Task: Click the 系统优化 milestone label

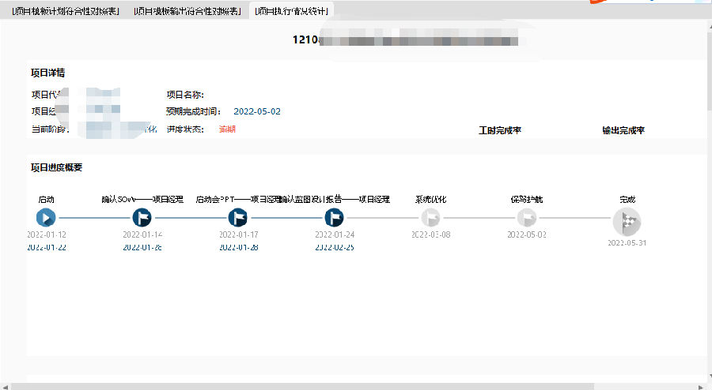Action: (x=431, y=199)
